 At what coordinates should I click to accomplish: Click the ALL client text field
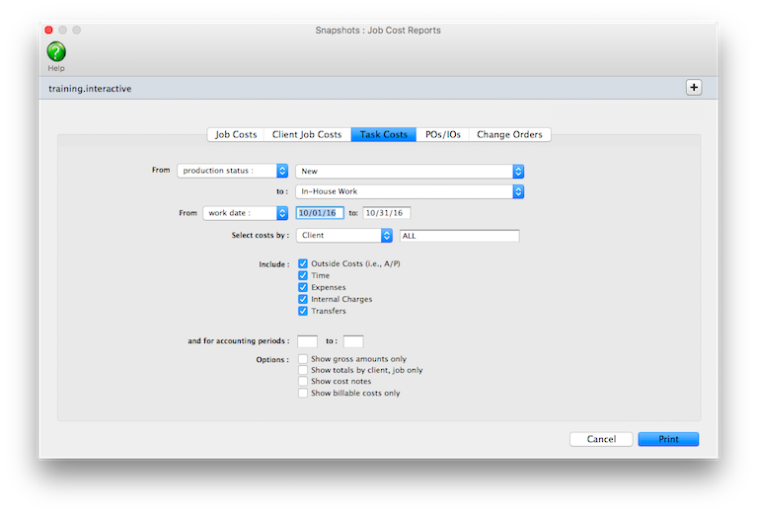(x=459, y=236)
